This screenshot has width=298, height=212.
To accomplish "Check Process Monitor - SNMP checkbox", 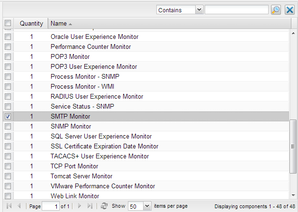I will tap(8, 76).
